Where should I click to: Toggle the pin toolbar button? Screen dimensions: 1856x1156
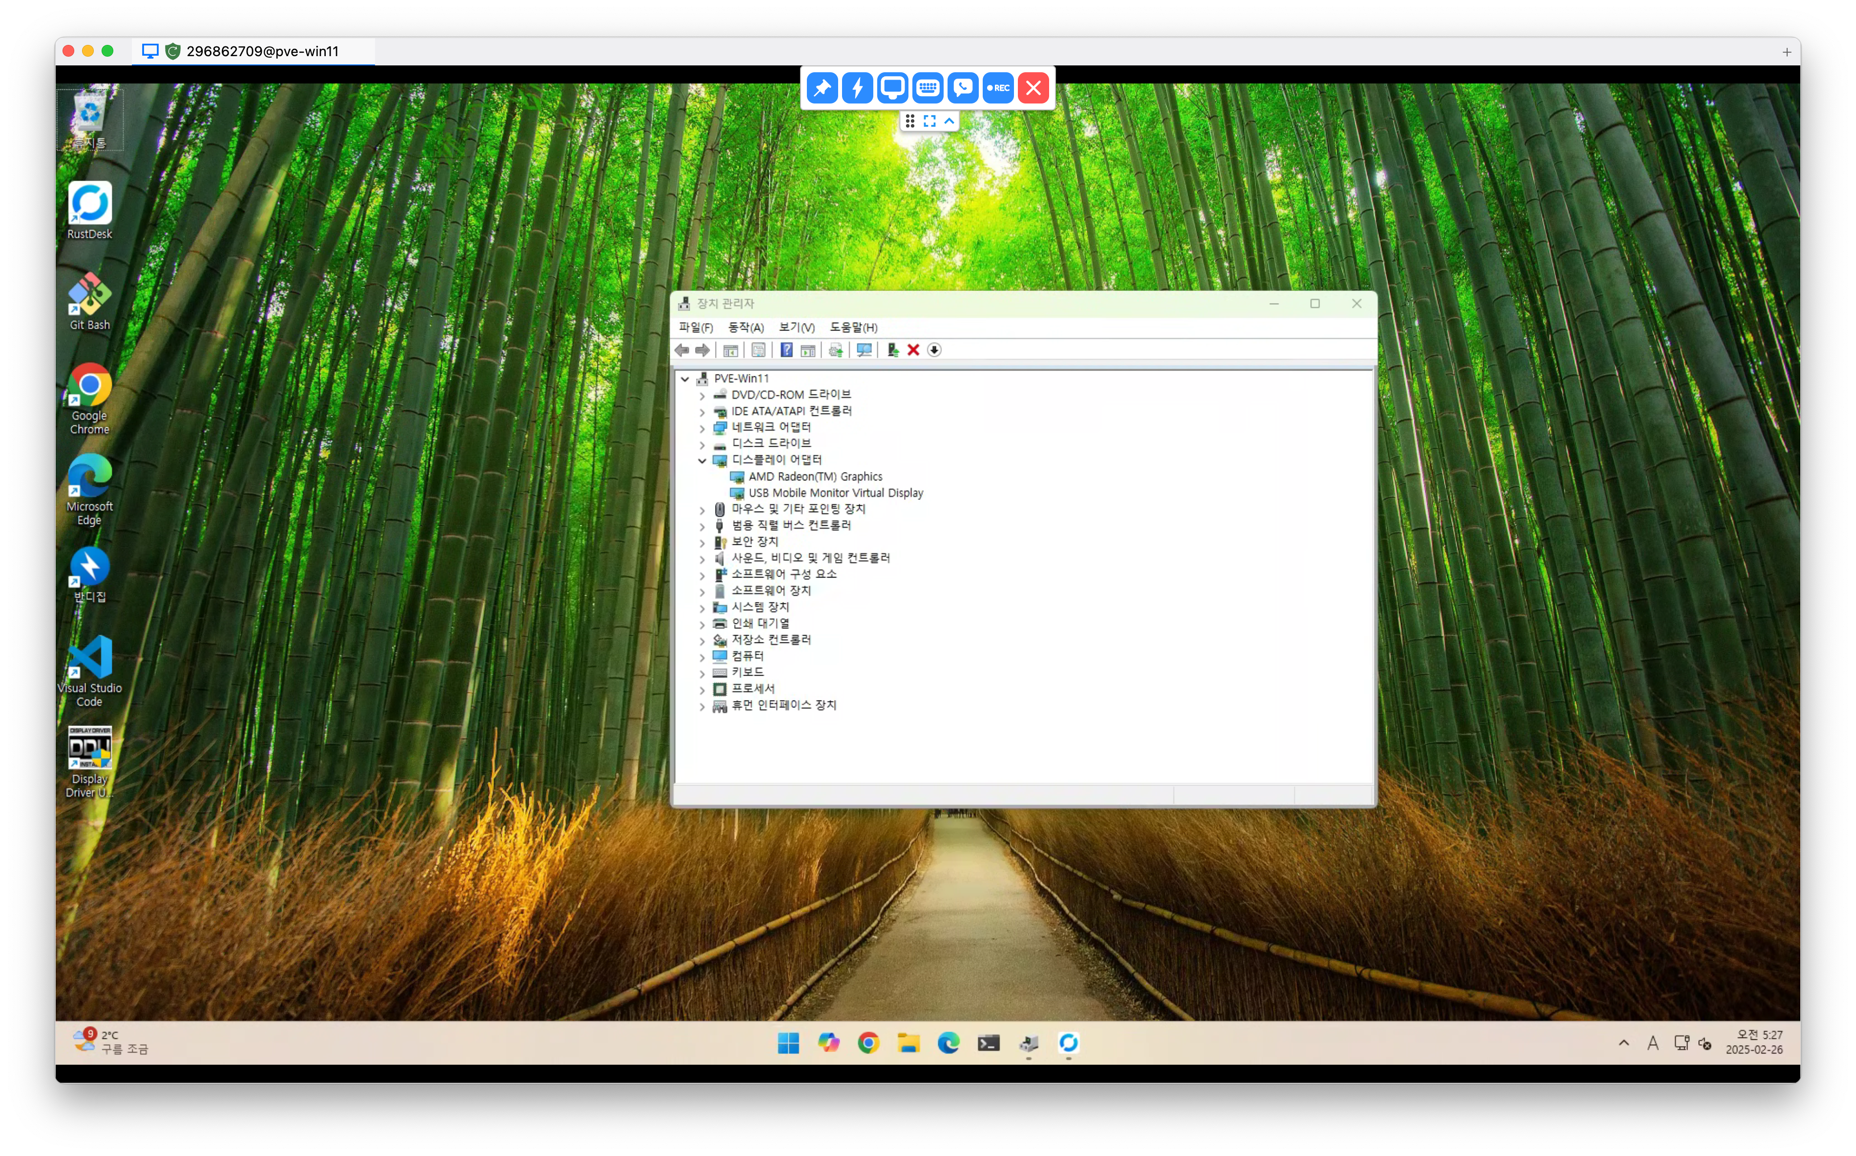(822, 88)
